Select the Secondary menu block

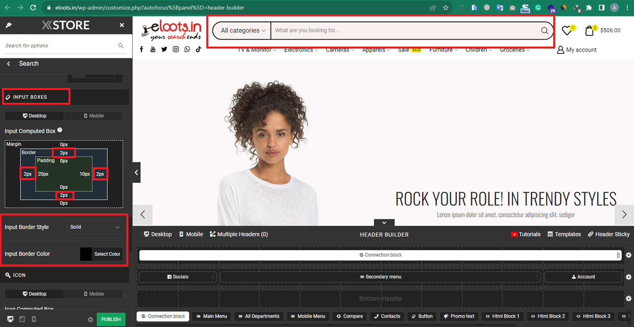click(380, 277)
